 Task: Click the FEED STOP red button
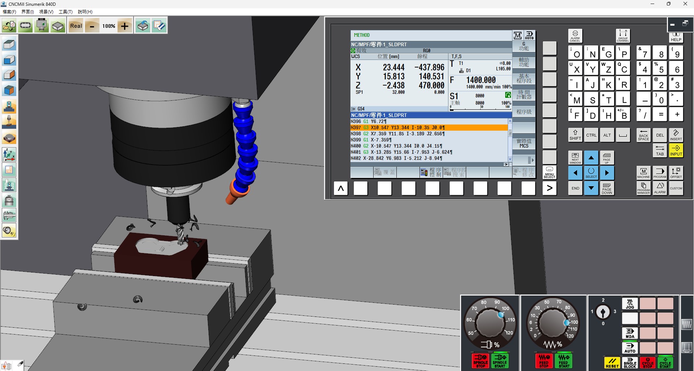544,361
